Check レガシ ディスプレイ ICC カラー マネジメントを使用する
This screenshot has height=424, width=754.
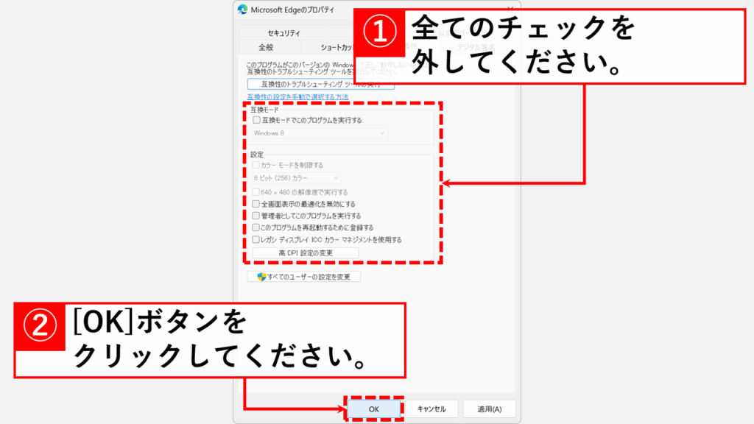click(x=256, y=239)
